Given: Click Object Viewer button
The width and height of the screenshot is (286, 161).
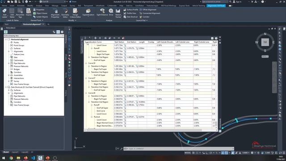Looking at the screenshot, I should point(40,13).
